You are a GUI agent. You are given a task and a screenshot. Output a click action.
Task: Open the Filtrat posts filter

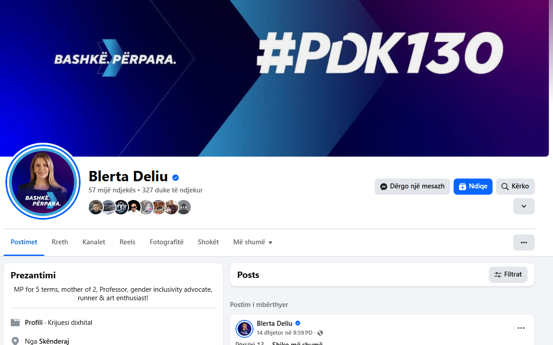point(508,275)
